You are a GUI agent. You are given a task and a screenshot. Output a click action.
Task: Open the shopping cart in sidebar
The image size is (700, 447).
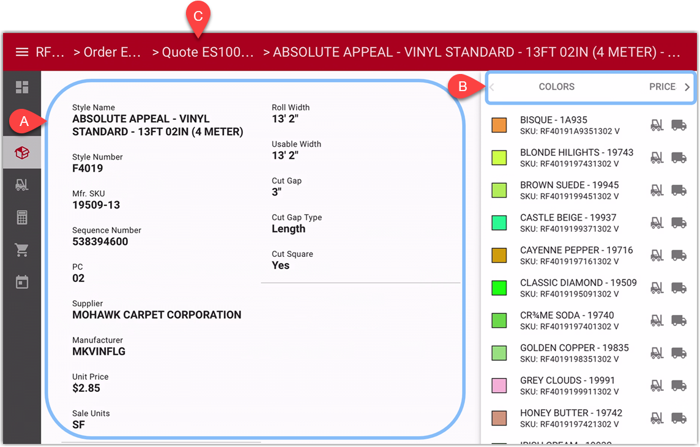22,249
